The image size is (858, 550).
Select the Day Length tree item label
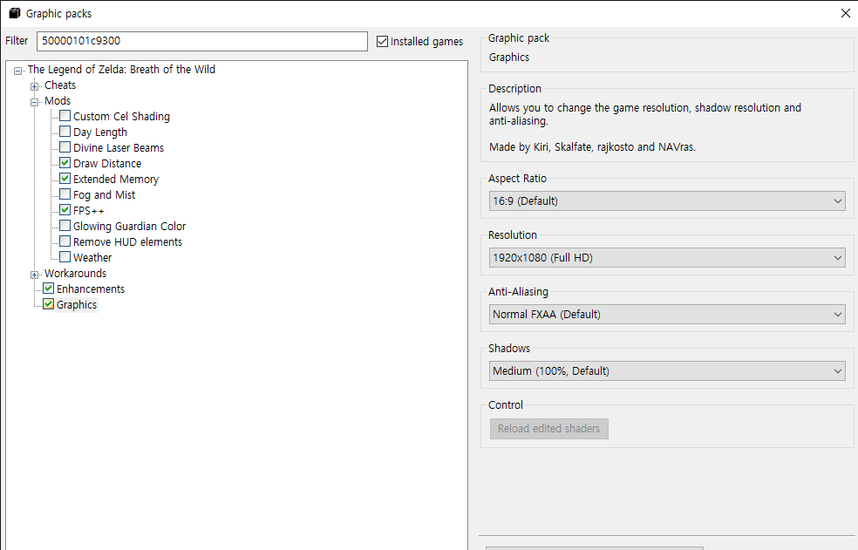100,132
